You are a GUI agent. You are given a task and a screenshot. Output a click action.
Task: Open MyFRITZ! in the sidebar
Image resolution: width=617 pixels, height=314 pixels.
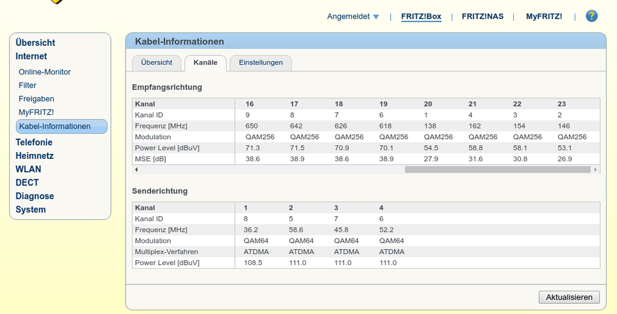click(36, 112)
